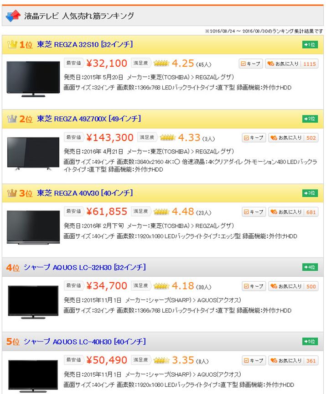
Task: Add REGZA 40V30 to お気に入り
Action: pos(293,212)
